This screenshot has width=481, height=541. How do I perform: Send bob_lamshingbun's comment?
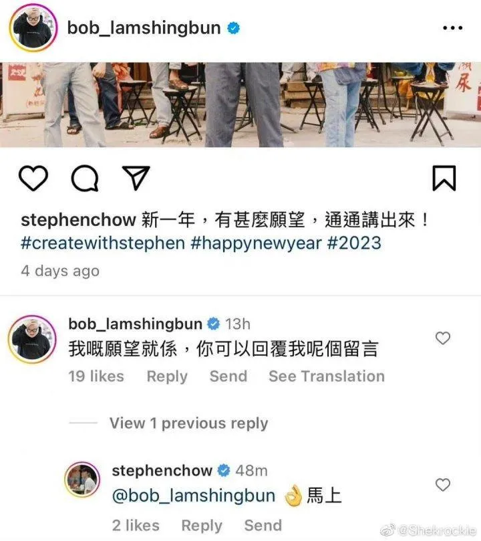pos(228,376)
